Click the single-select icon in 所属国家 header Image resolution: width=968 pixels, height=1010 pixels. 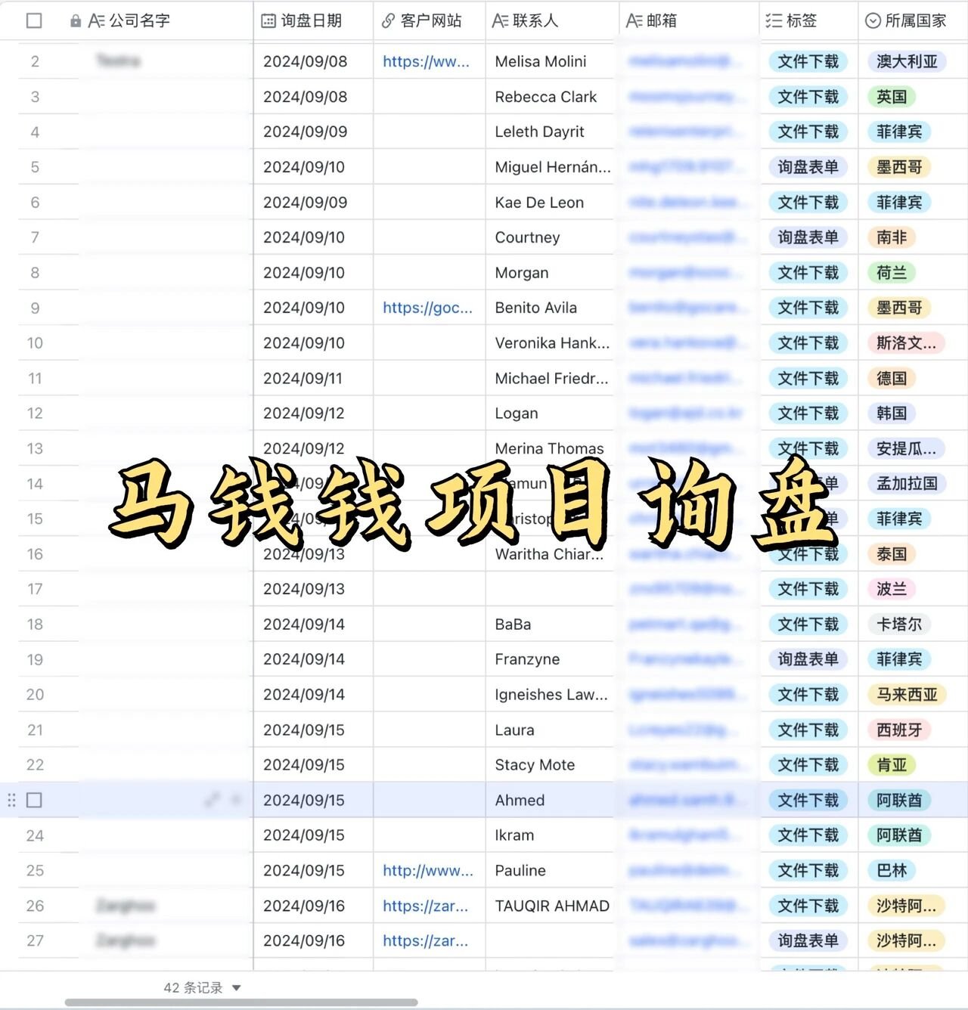(x=873, y=21)
